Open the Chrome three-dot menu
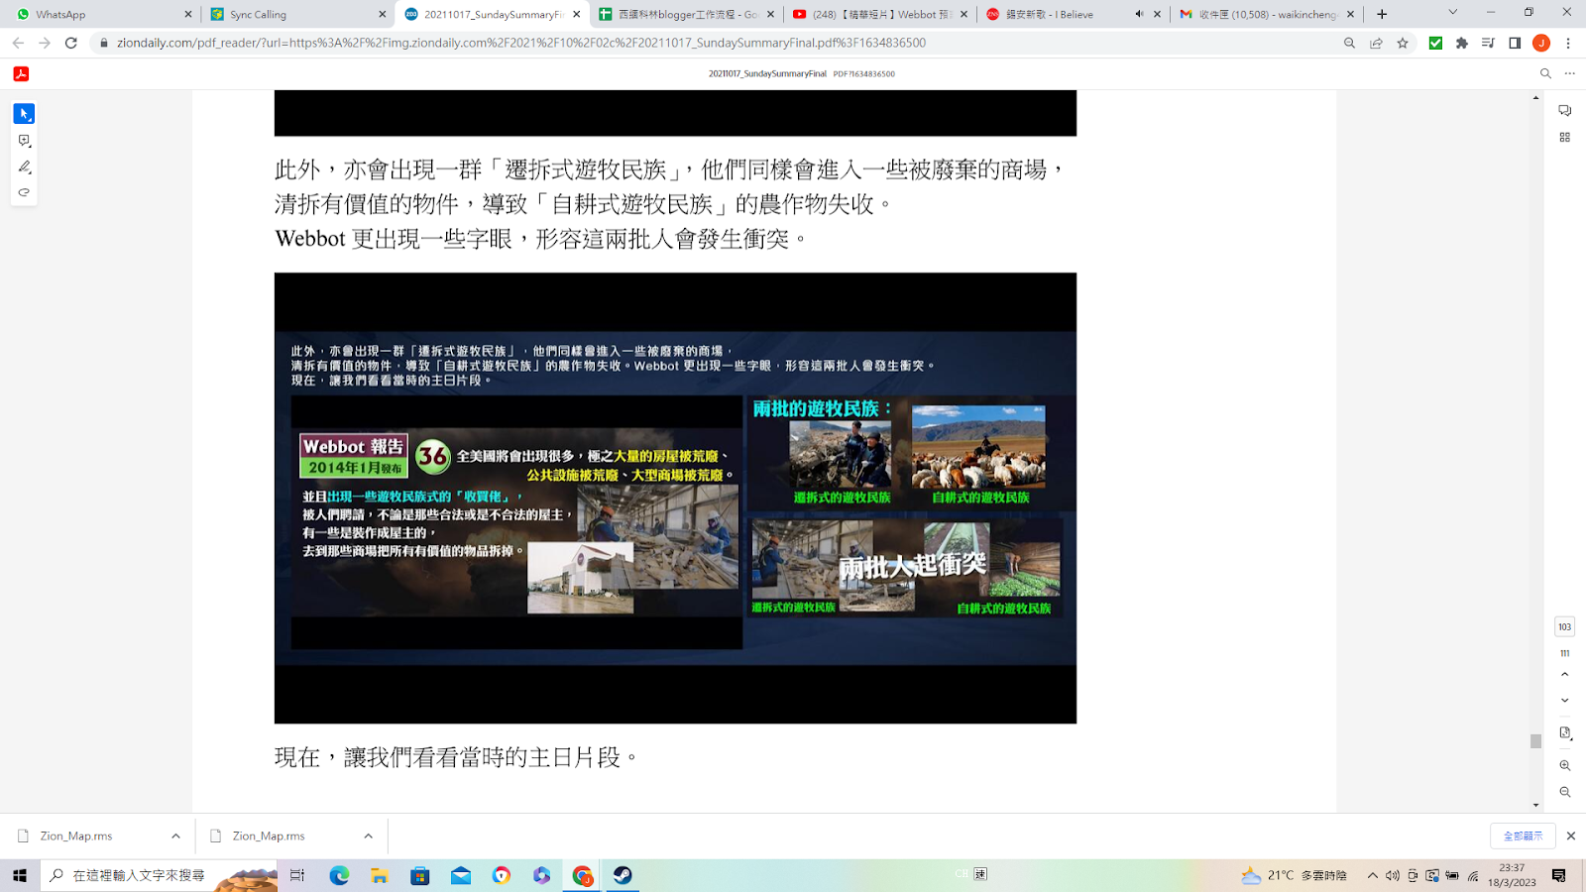Image resolution: width=1586 pixels, height=892 pixels. (x=1568, y=43)
